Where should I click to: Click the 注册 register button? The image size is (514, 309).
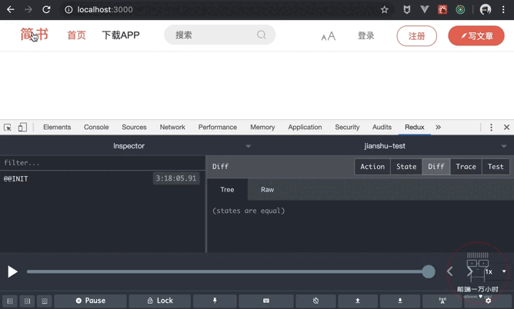coord(416,35)
